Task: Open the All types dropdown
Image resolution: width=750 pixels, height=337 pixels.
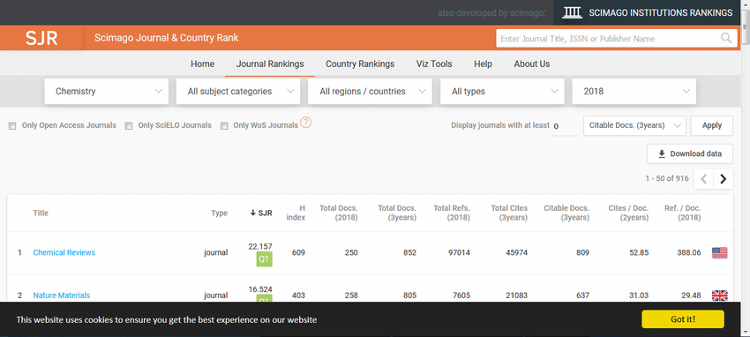Action: [502, 91]
